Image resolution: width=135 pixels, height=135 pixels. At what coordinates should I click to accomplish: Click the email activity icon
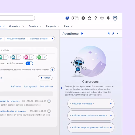click(x=13, y=57)
